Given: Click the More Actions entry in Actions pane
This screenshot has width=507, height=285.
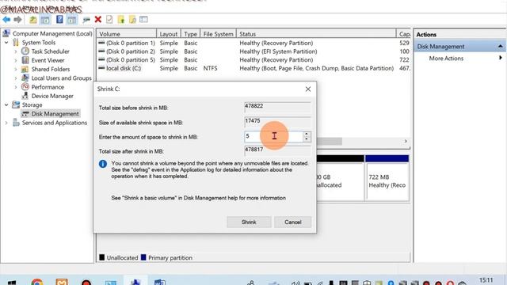Looking at the screenshot, I should [x=446, y=58].
